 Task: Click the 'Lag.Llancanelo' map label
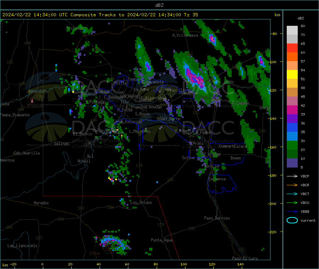point(22,246)
